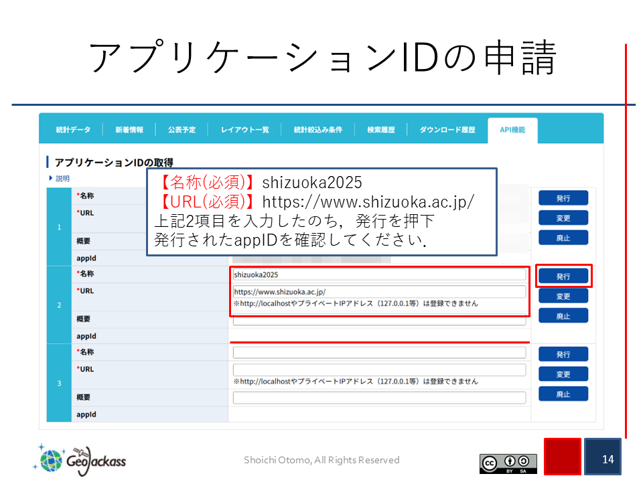
Task: Open the ダウンロード履歴 tab
Action: (x=447, y=130)
